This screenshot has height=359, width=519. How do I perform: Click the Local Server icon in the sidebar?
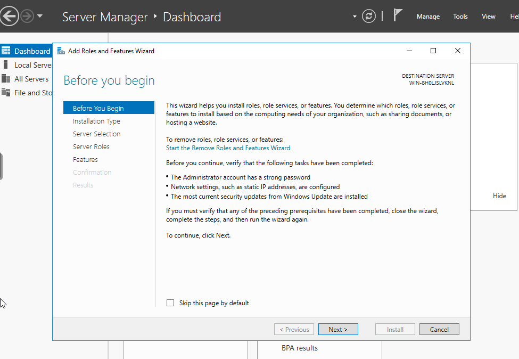[5, 64]
